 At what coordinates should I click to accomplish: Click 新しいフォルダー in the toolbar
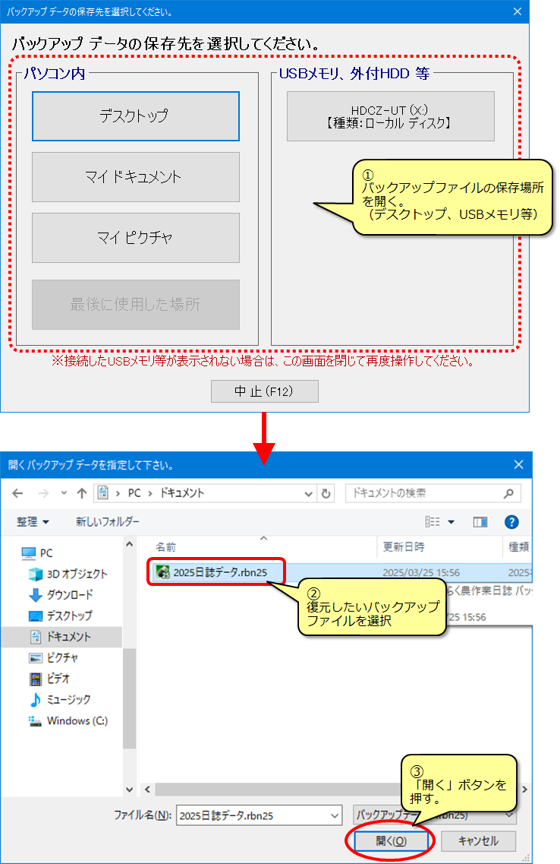107,522
